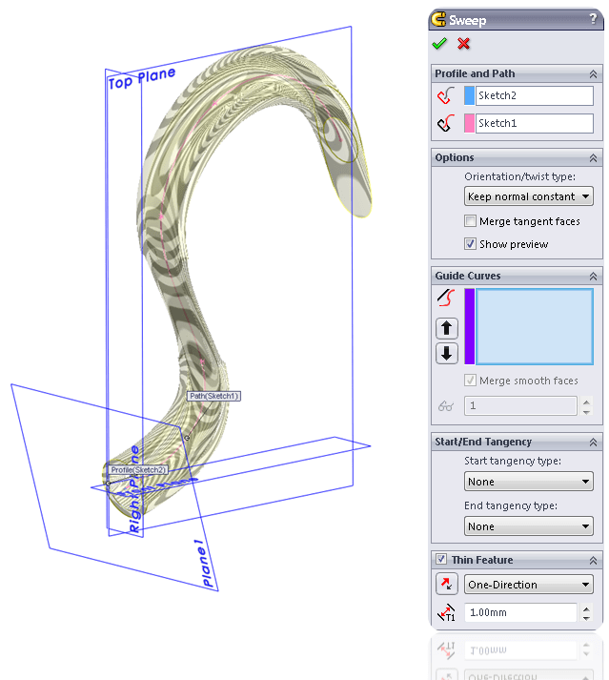Move guide curve down with down arrow
This screenshot has height=680, width=609.
pyautogui.click(x=446, y=353)
